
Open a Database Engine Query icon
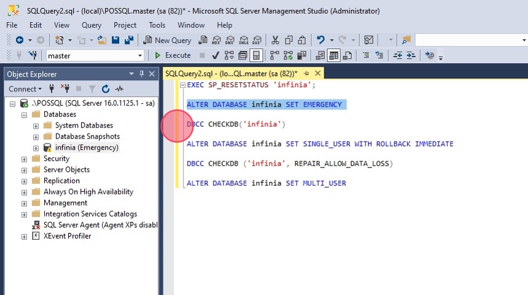[203, 40]
